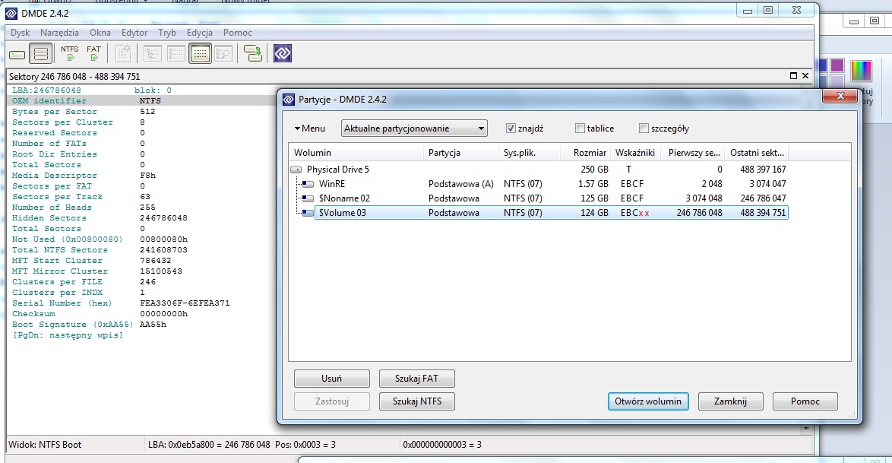Click the Physical Drive 5 disk icon

[296, 170]
